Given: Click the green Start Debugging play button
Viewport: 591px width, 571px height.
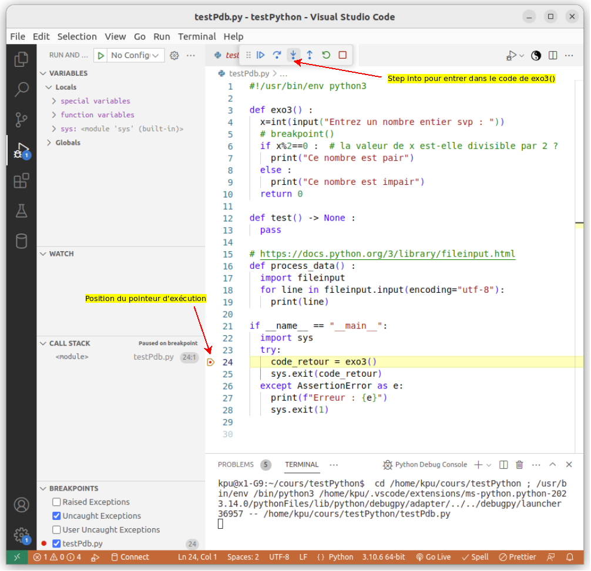Looking at the screenshot, I should (100, 55).
